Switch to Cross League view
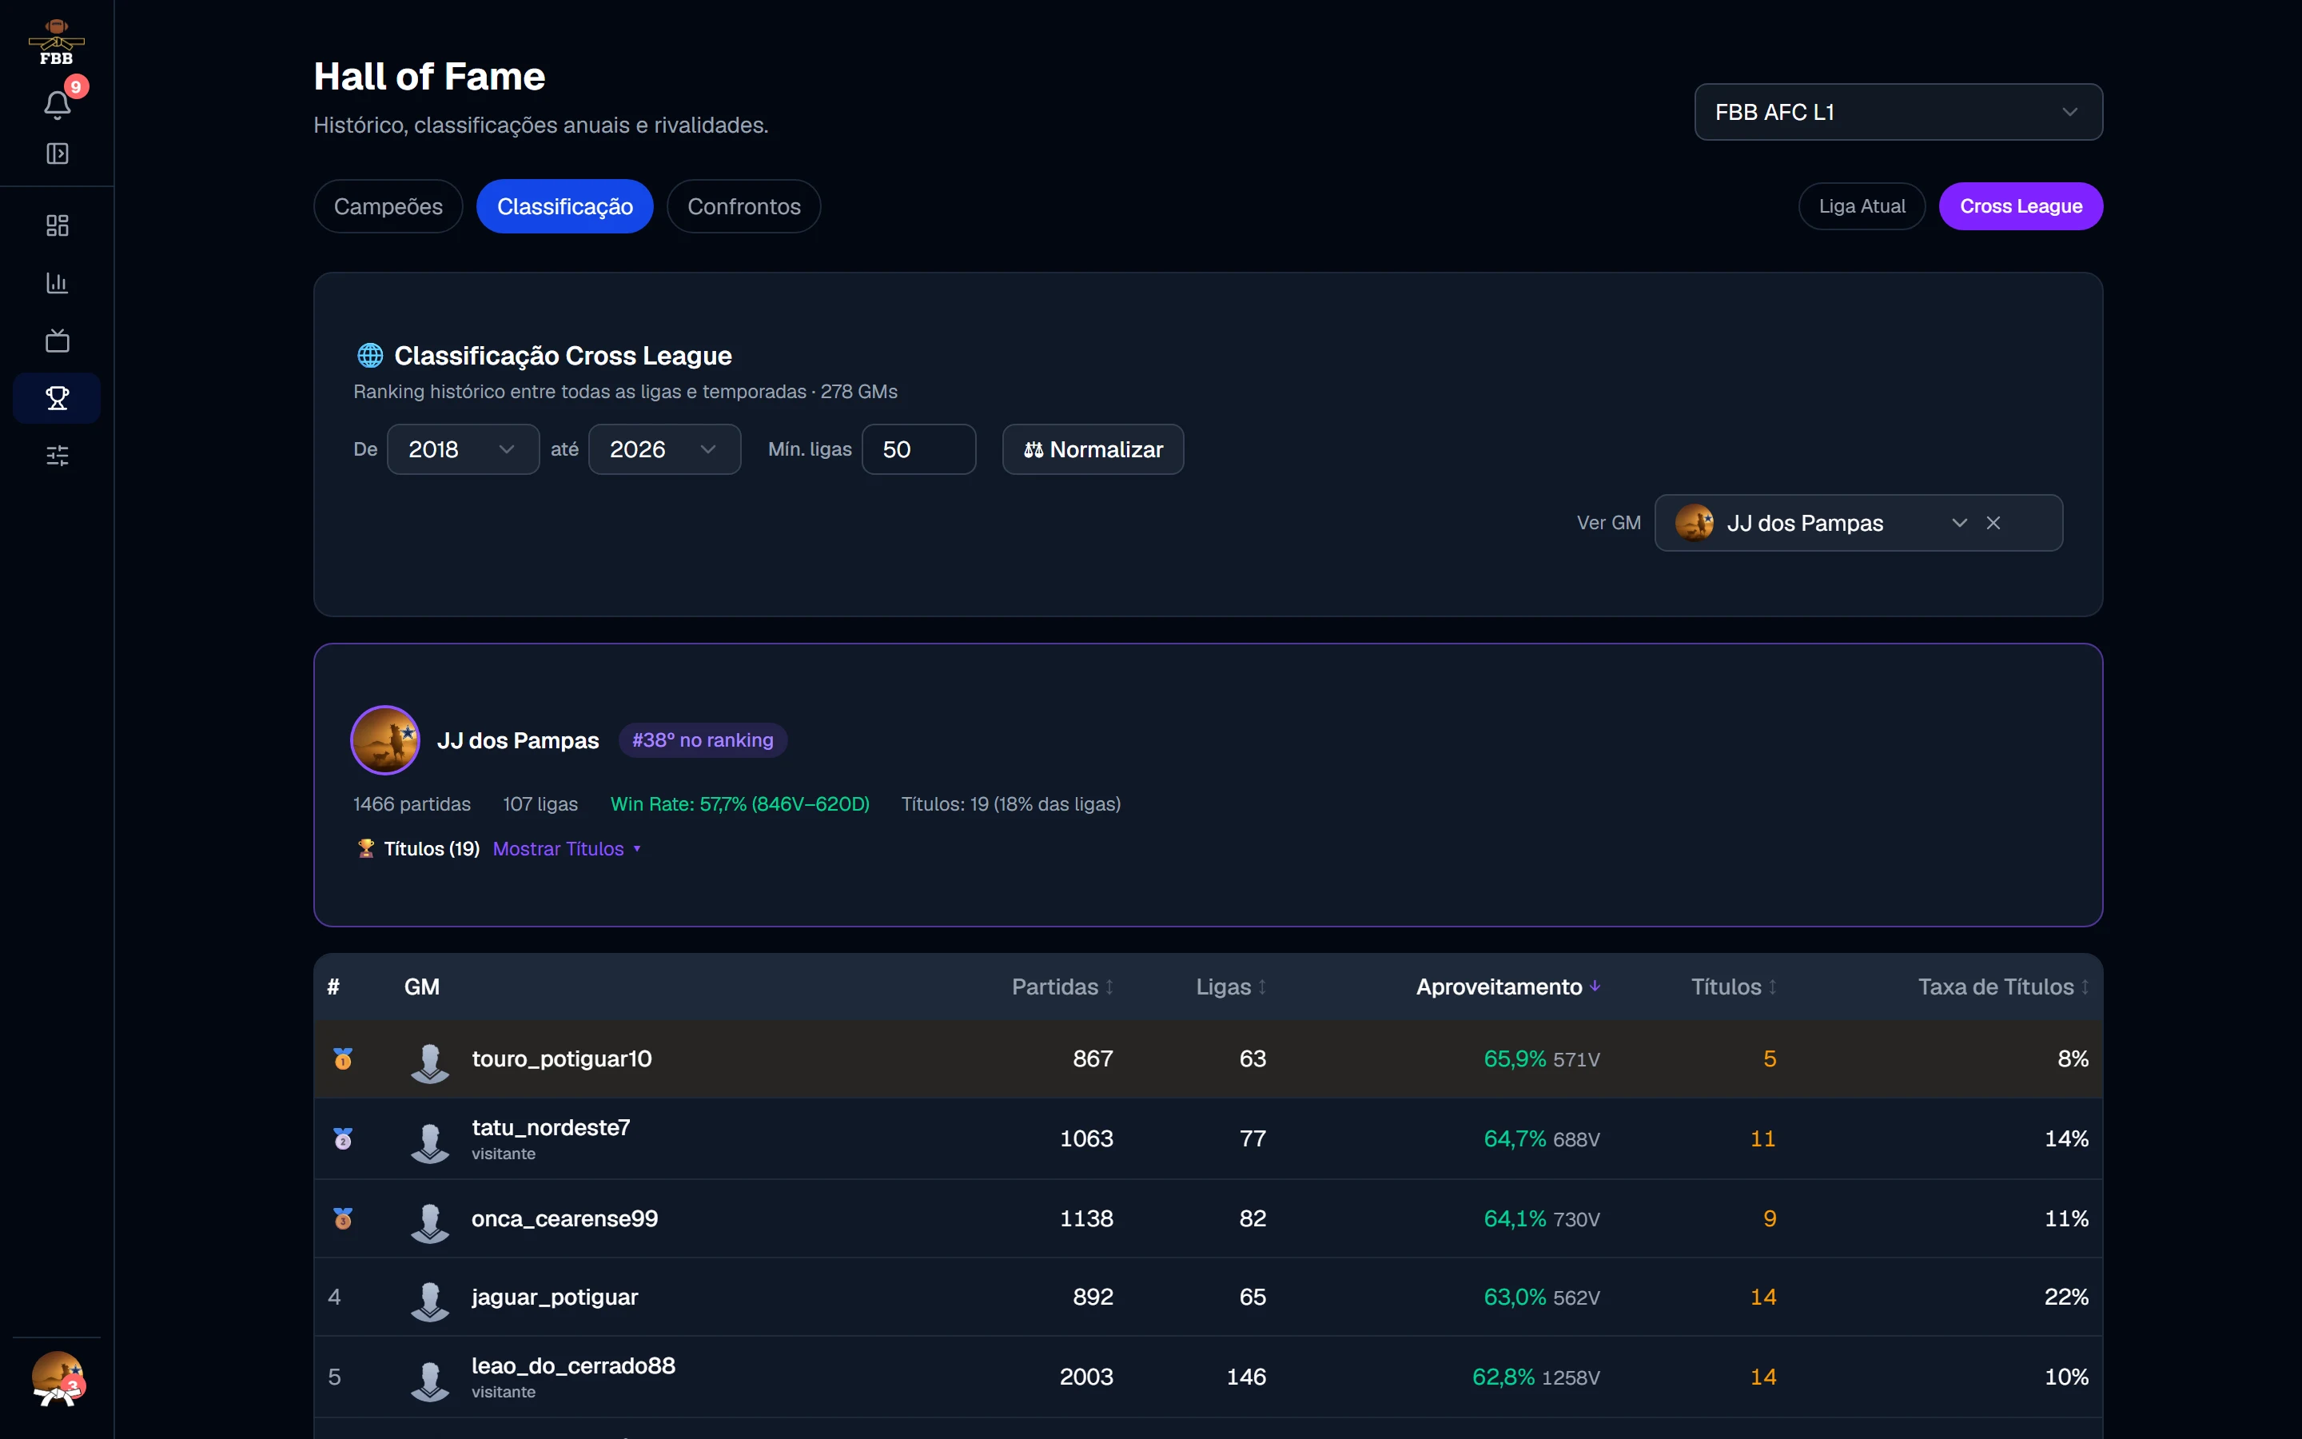 coord(2021,206)
